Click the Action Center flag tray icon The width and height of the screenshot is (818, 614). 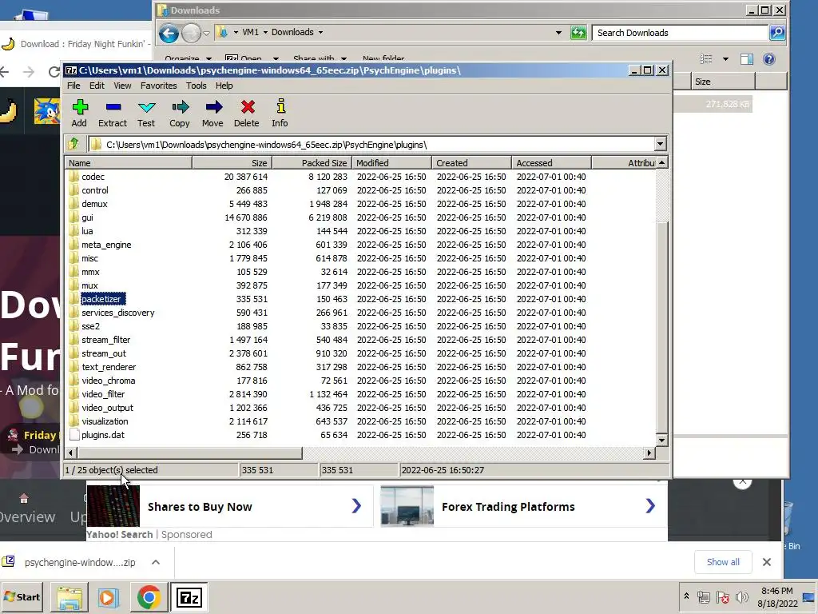pyautogui.click(x=722, y=596)
